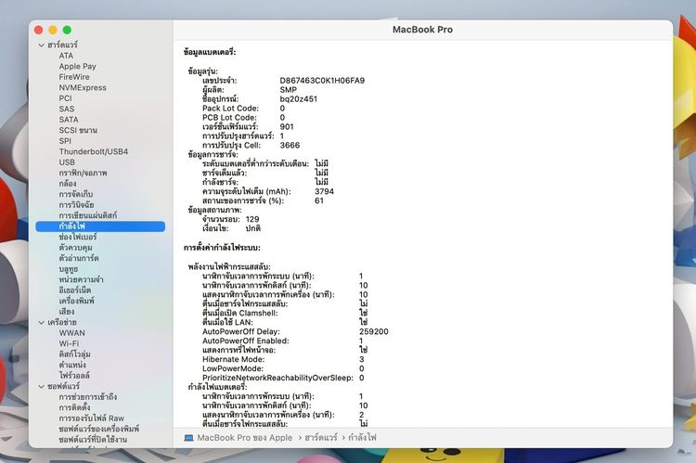
Task: Open การรองรับไฟล์ Raw software item
Action: tap(92, 418)
